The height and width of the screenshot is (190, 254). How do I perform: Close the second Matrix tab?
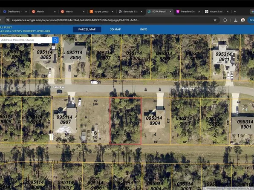84,12
